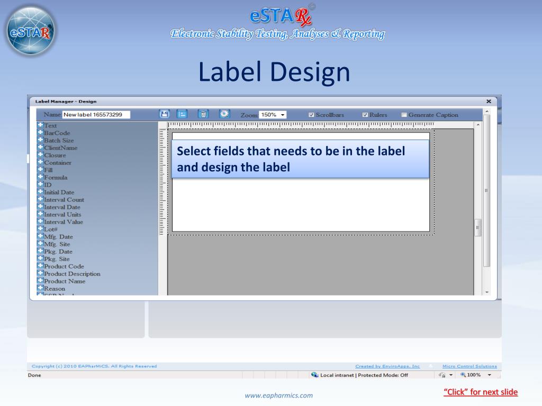Select the Product Description field text
Viewport: 542px width, 406px height.
click(x=72, y=274)
